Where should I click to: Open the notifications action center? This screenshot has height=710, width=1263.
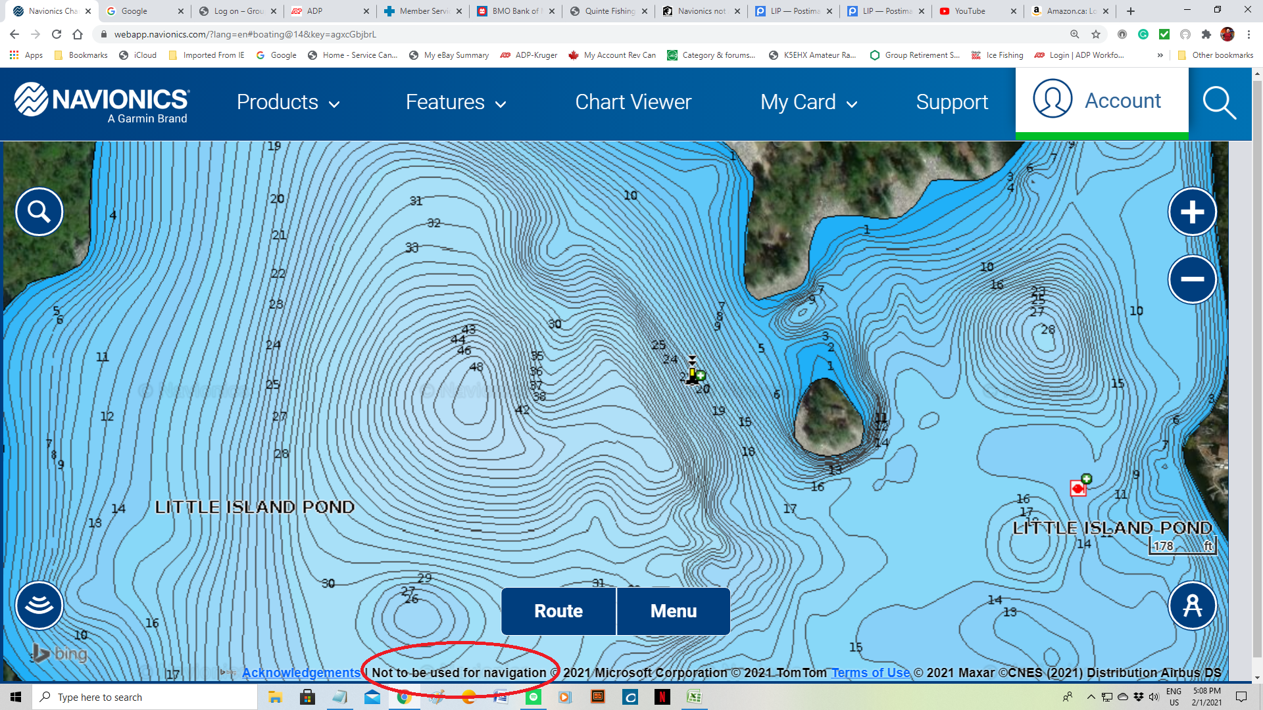pyautogui.click(x=1241, y=697)
